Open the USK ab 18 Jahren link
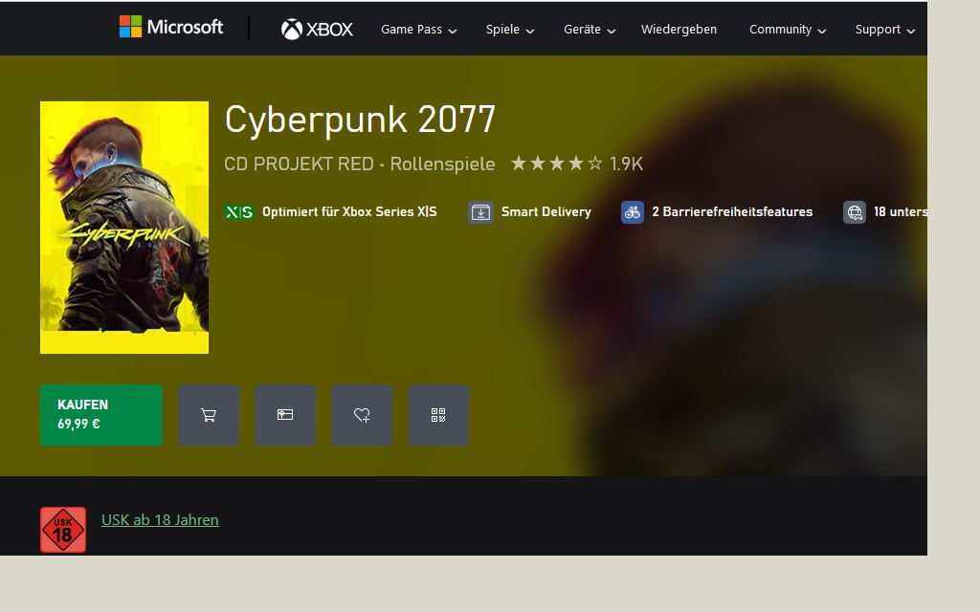 pos(160,519)
